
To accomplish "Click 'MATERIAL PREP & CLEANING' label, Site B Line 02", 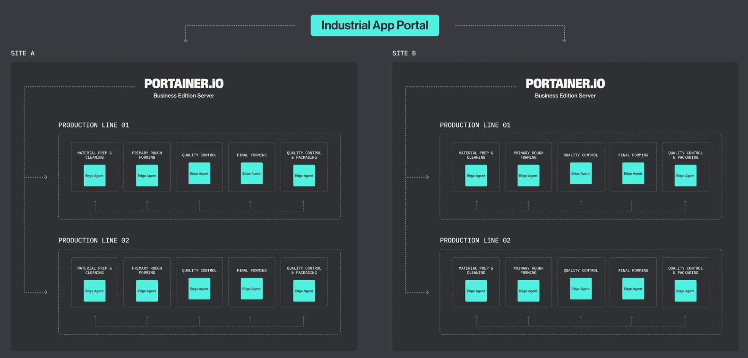I will click(476, 271).
